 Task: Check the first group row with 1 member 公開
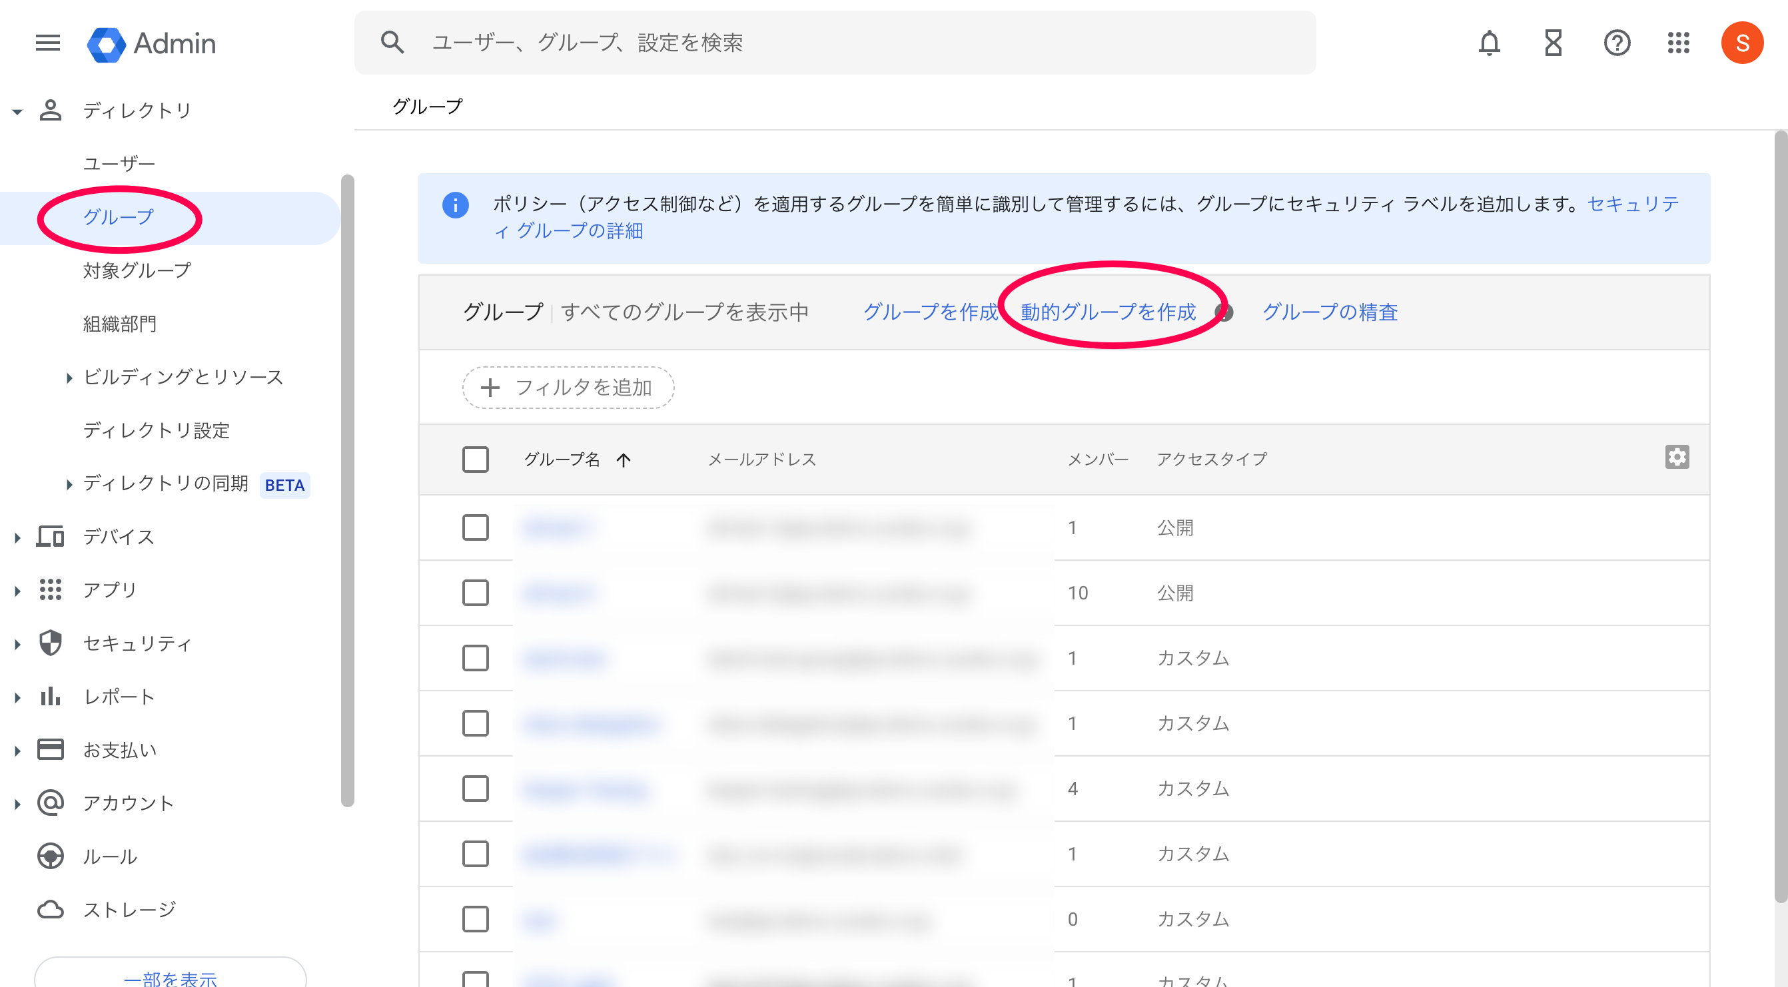coord(476,527)
